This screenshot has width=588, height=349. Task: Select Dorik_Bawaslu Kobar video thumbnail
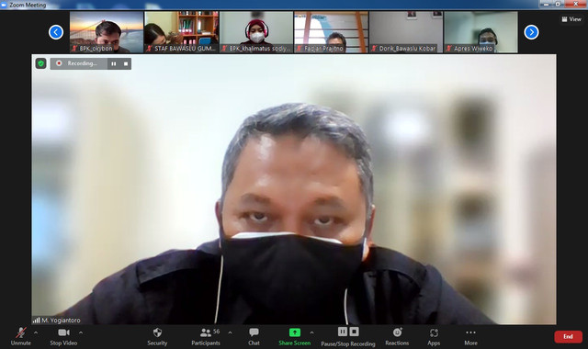point(406,32)
